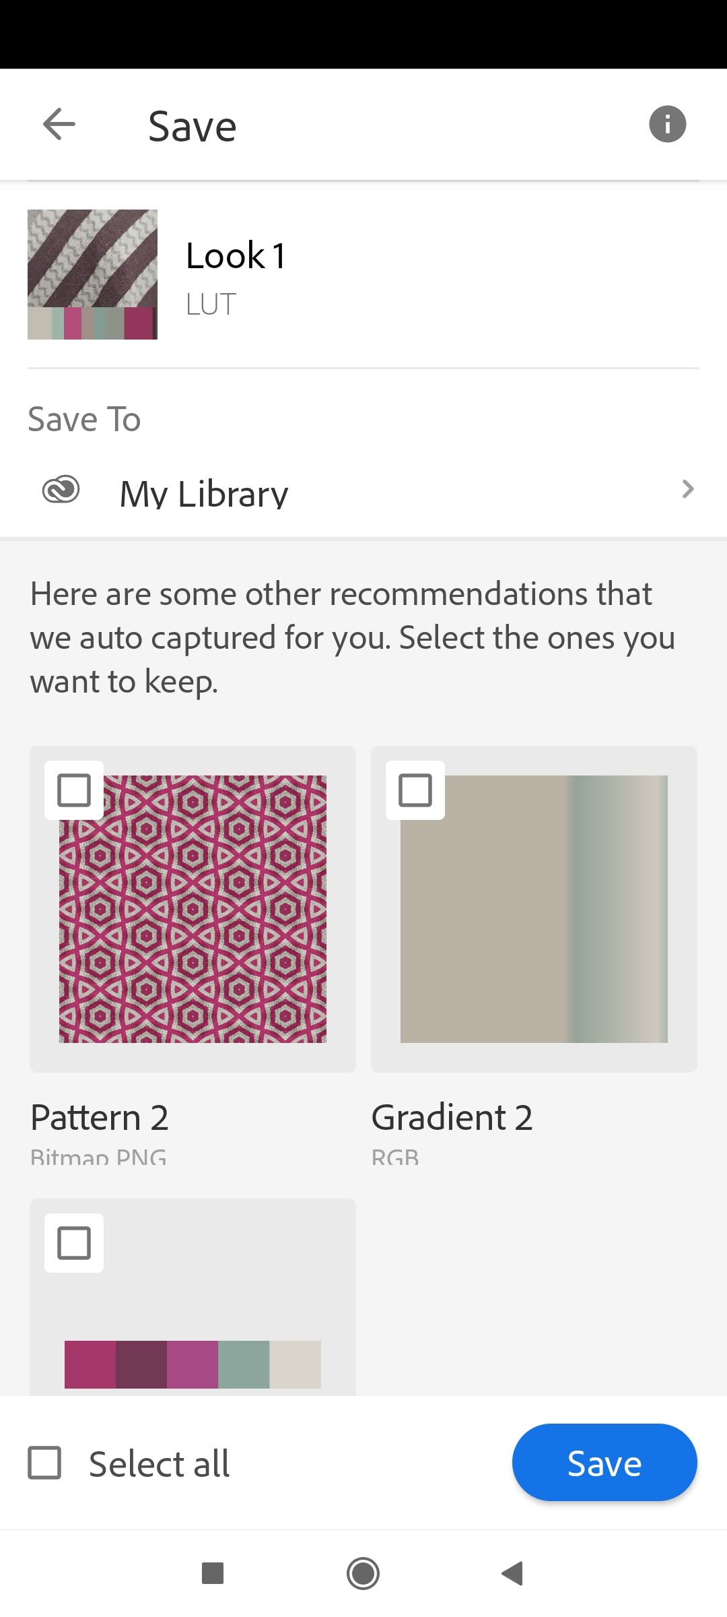This screenshot has width=727, height=1617.
Task: Tap the Select all label
Action: (x=159, y=1464)
